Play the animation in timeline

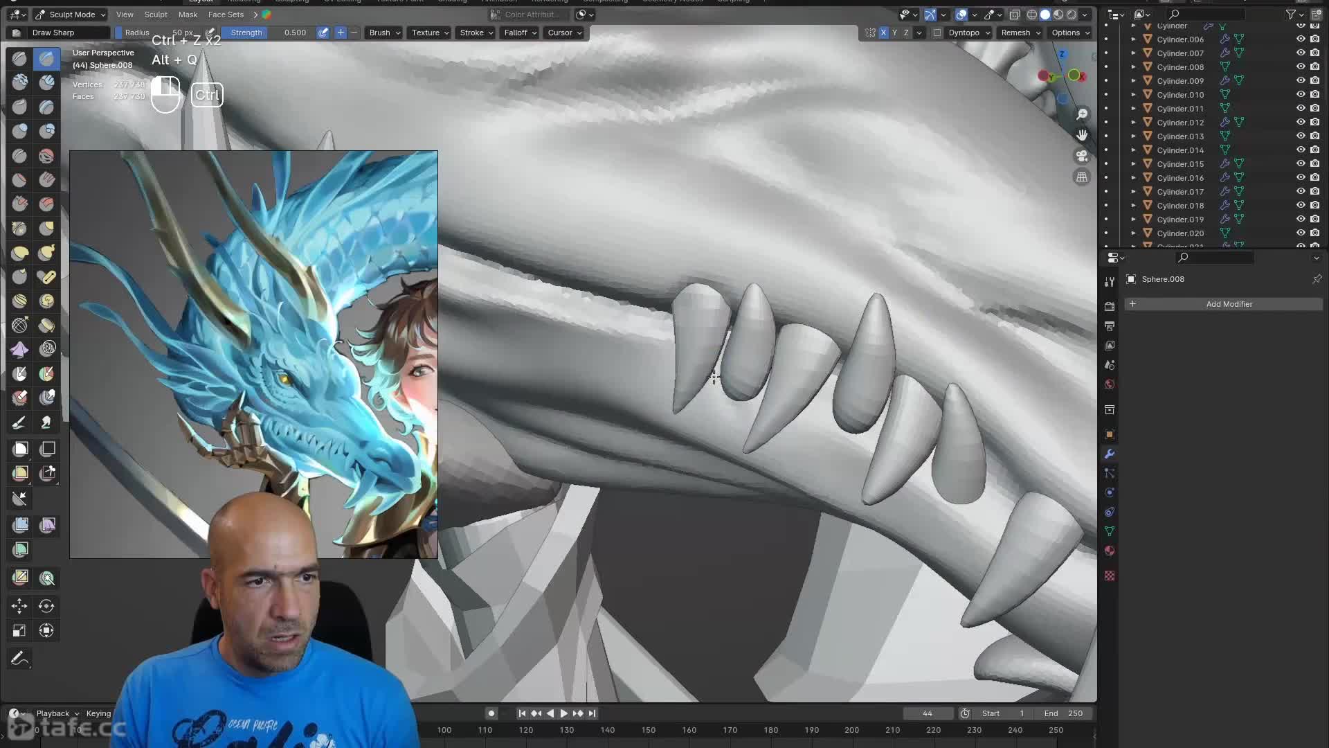(563, 713)
